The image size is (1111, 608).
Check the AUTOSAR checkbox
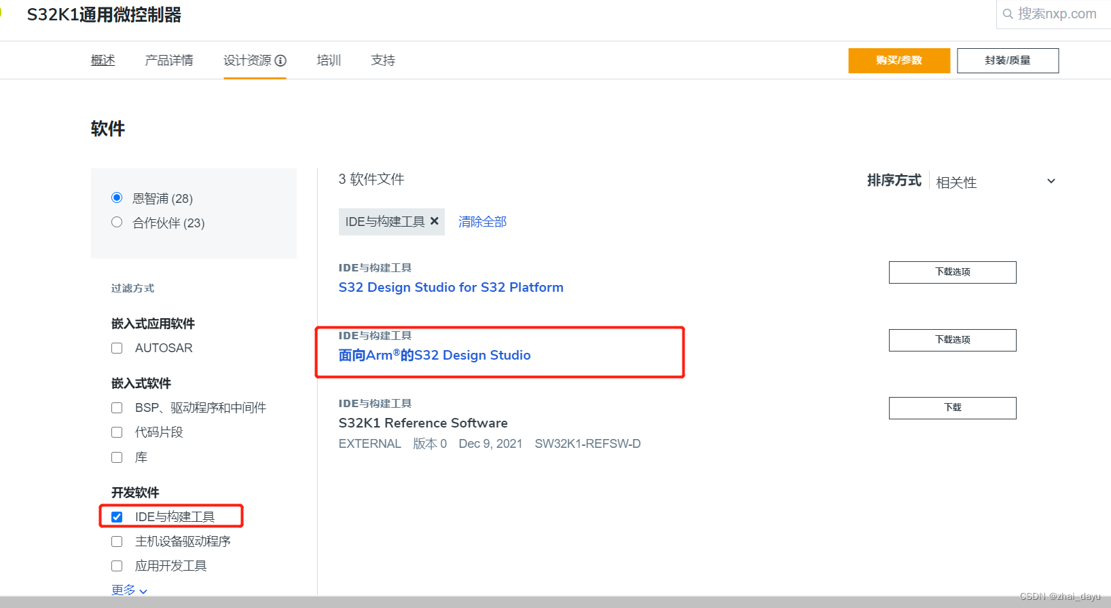click(117, 348)
